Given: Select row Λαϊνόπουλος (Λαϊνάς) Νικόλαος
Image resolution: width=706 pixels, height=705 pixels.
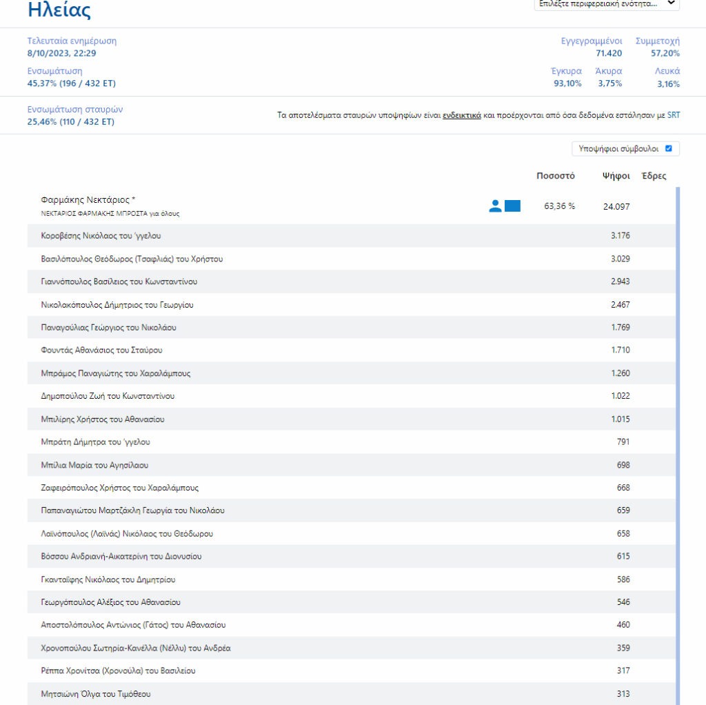Looking at the screenshot, I should (351, 533).
